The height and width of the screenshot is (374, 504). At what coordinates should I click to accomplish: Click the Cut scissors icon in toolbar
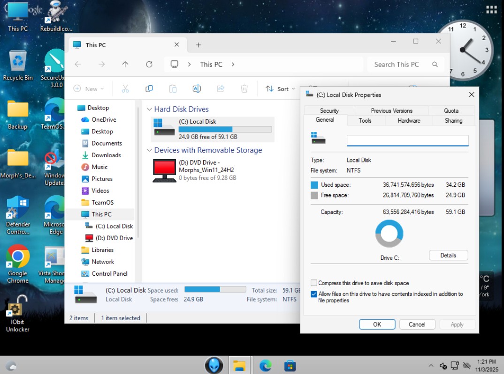pyautogui.click(x=125, y=89)
